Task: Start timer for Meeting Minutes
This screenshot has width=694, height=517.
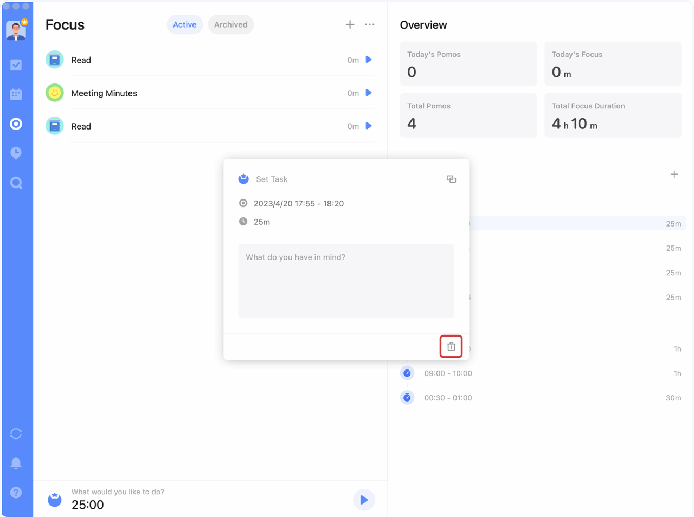Action: [369, 93]
